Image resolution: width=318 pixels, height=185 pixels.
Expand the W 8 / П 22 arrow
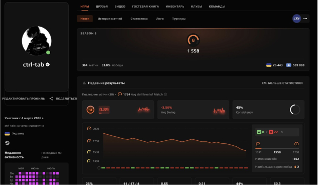282,132
